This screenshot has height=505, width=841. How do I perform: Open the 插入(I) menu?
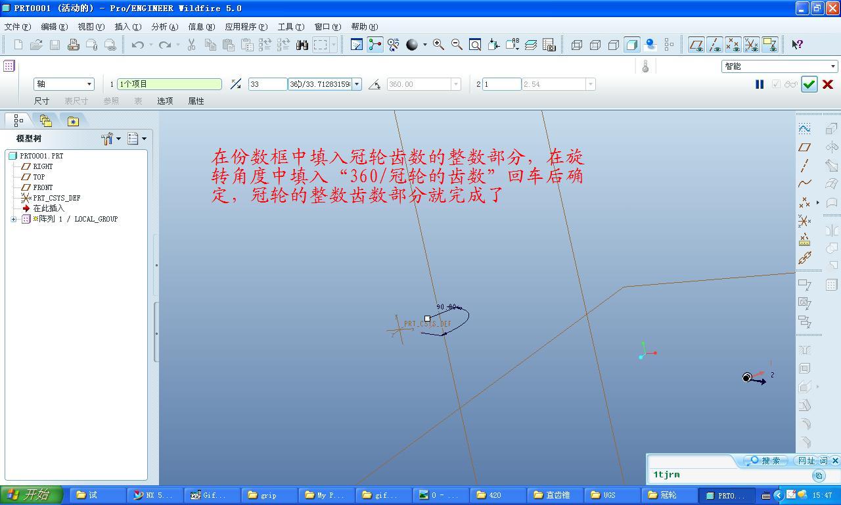127,27
